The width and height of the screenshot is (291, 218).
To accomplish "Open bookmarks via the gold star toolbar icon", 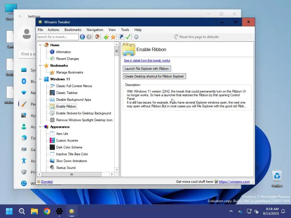I will tap(113, 37).
